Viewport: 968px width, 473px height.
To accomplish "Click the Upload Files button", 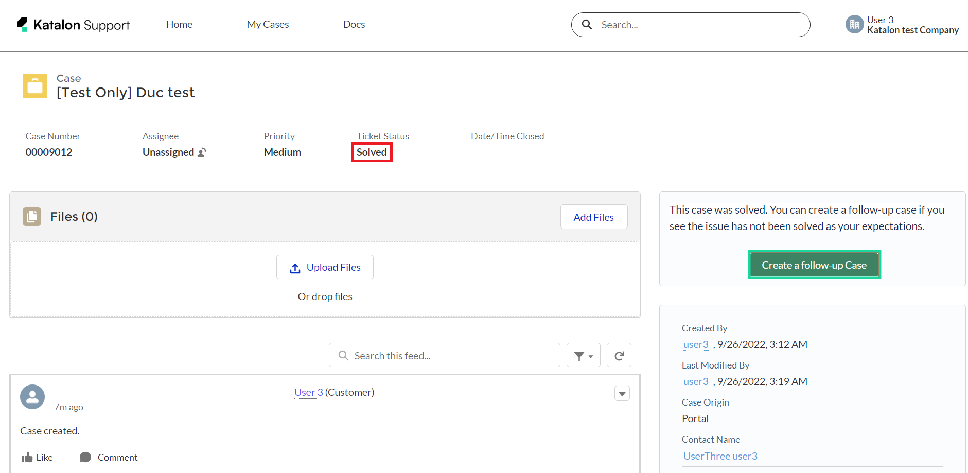I will coord(325,267).
